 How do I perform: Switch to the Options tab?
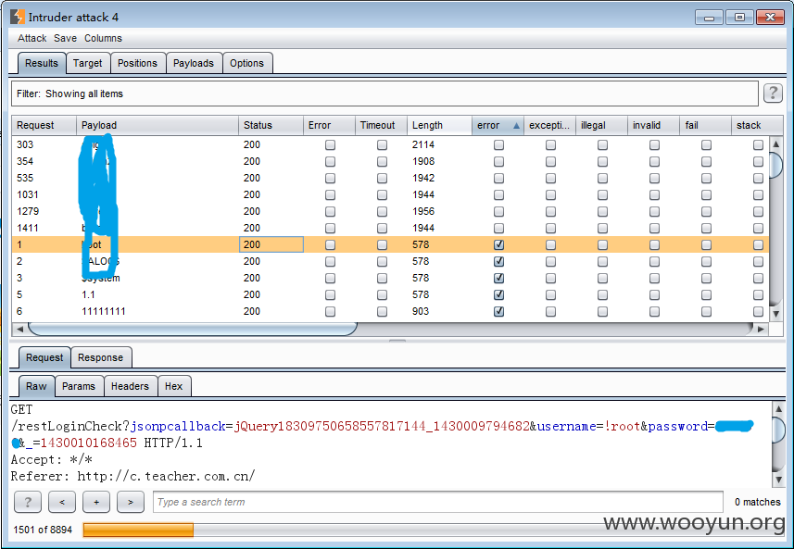(246, 63)
